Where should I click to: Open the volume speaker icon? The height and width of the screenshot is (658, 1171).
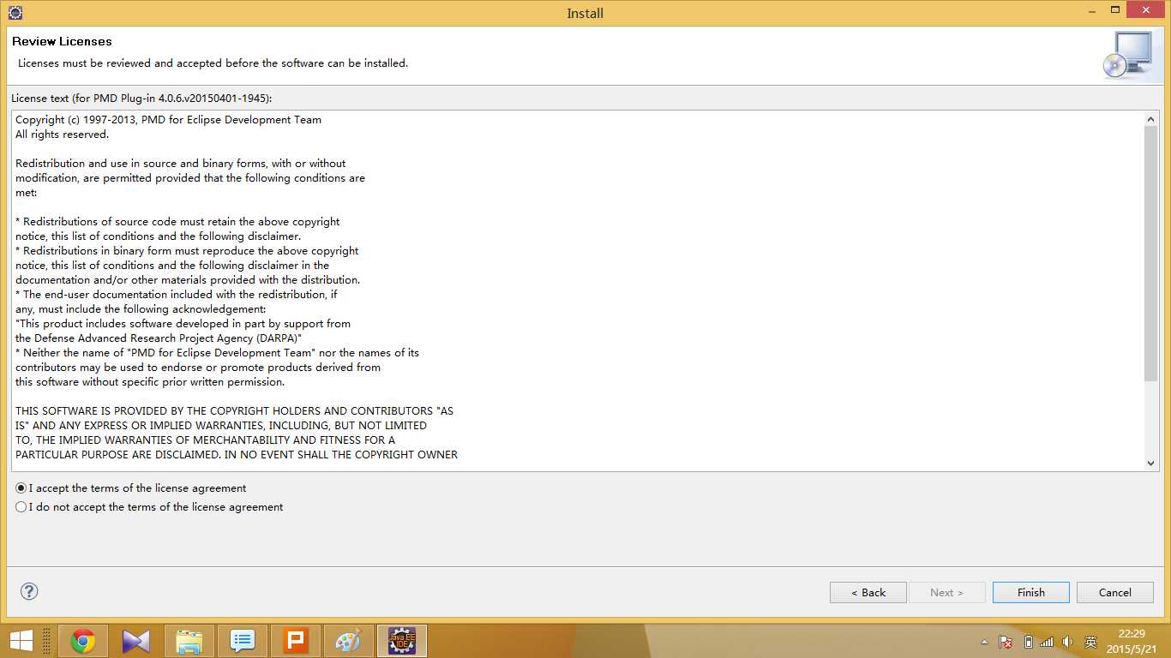(1068, 642)
